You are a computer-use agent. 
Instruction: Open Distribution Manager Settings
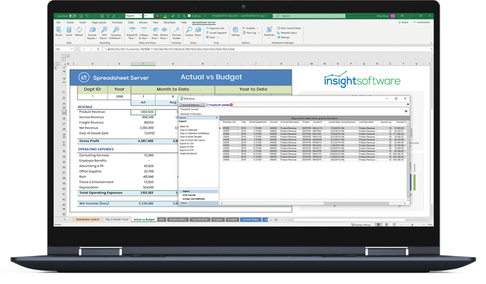coord(283,37)
